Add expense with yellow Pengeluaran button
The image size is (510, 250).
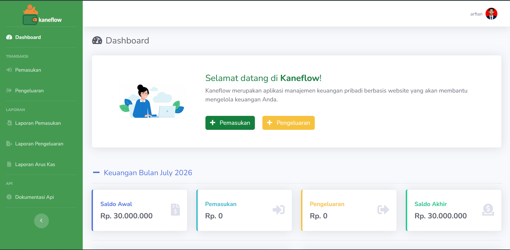[288, 123]
